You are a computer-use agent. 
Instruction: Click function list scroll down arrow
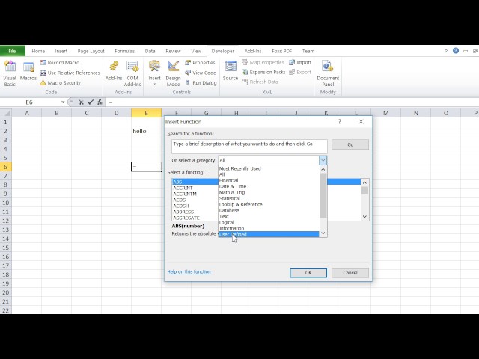tap(364, 217)
